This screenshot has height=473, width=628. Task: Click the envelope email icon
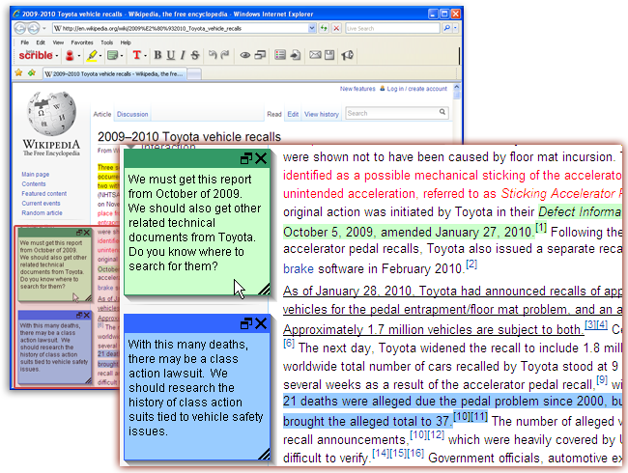coord(315,55)
